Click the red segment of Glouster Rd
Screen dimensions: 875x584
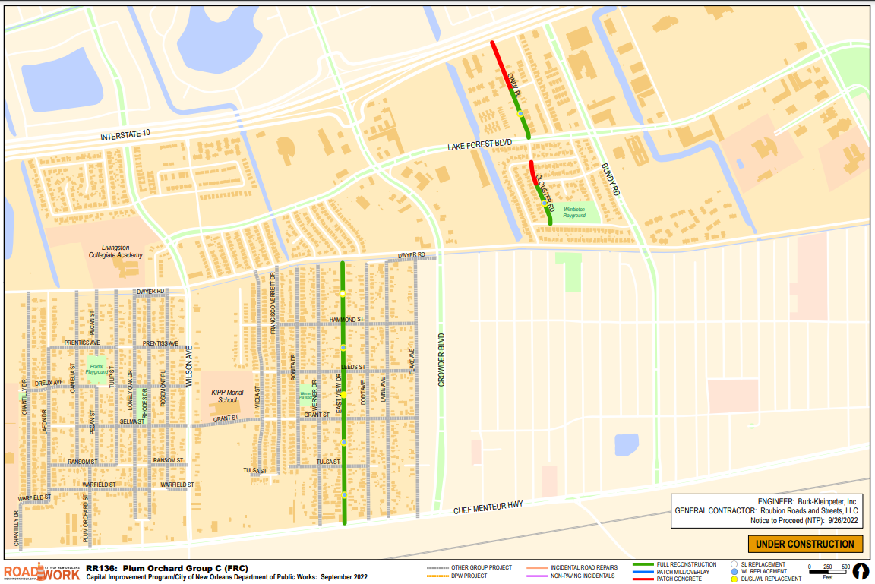(533, 173)
